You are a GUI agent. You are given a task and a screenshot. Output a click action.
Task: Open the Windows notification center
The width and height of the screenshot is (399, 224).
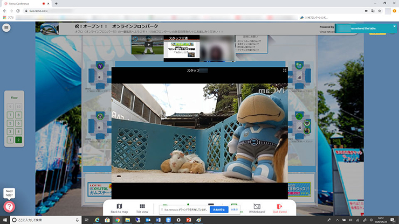pyautogui.click(x=393, y=220)
